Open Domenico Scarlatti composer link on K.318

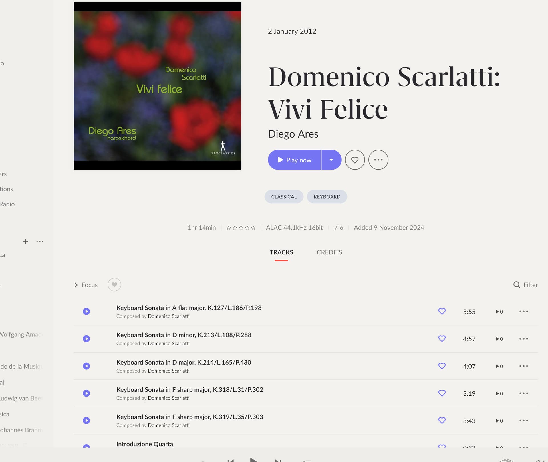[169, 398]
